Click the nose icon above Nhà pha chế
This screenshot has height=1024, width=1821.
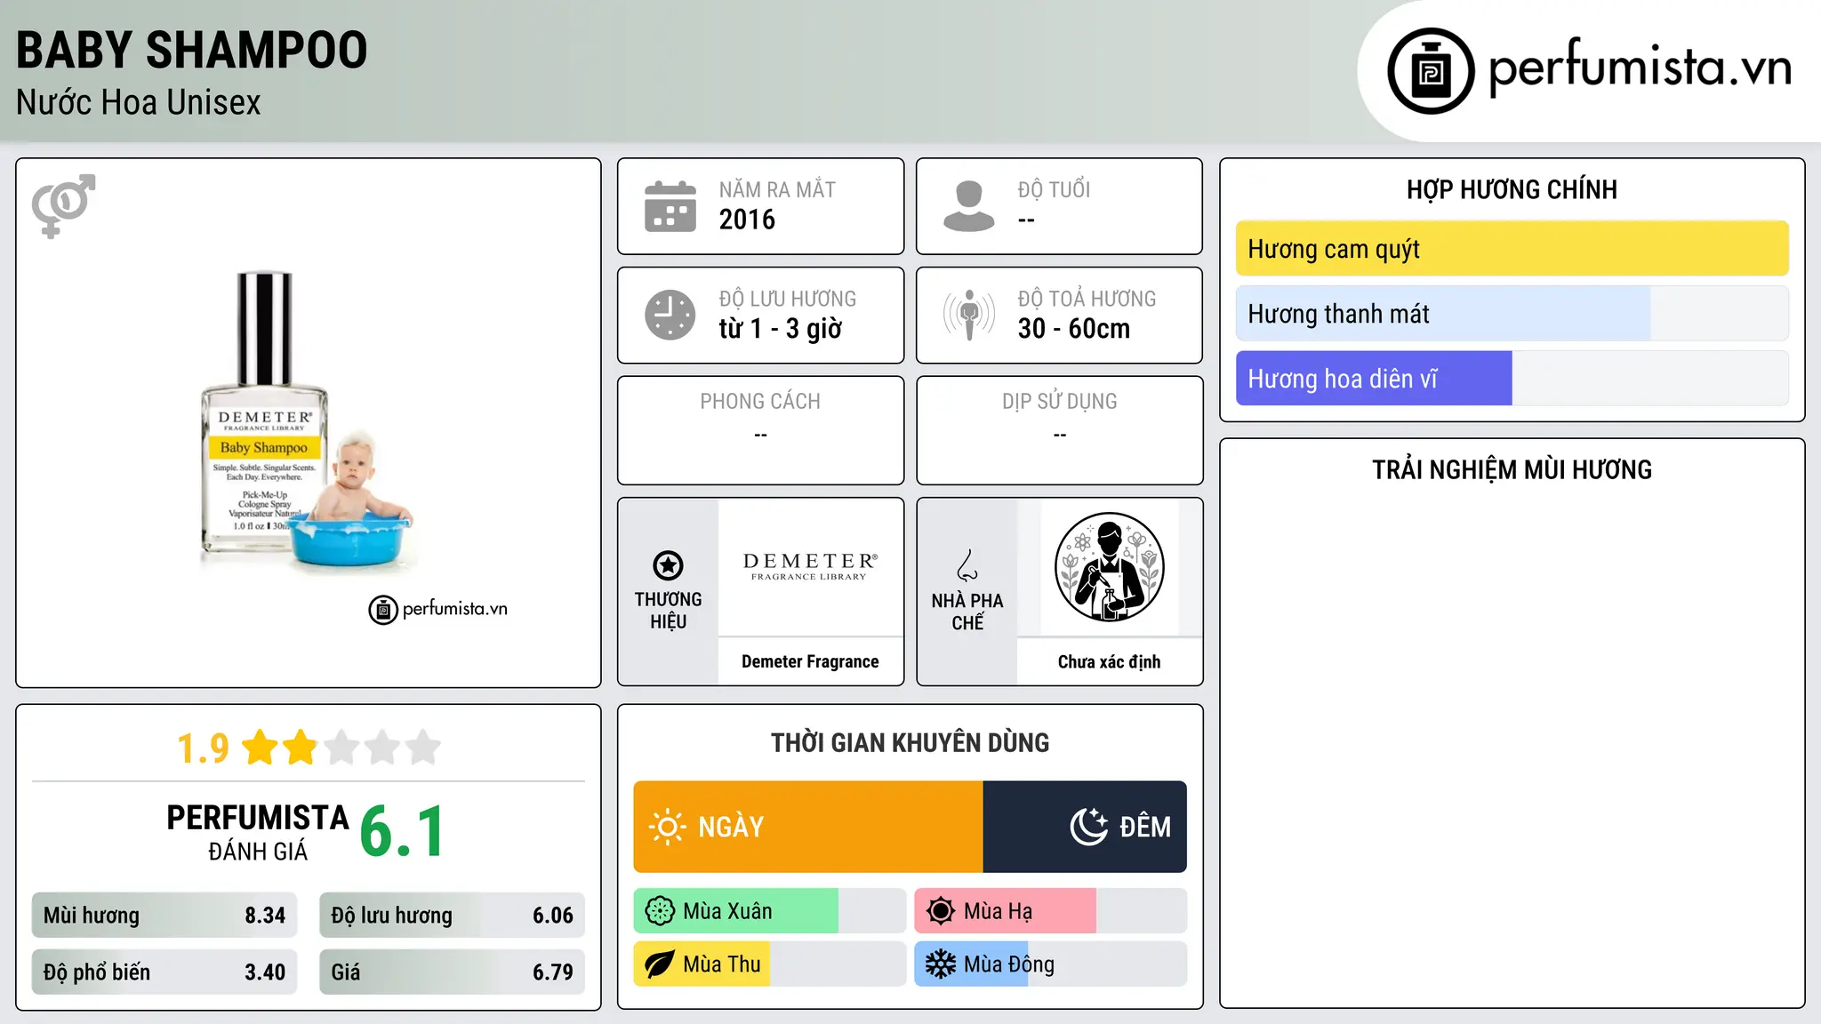click(967, 565)
